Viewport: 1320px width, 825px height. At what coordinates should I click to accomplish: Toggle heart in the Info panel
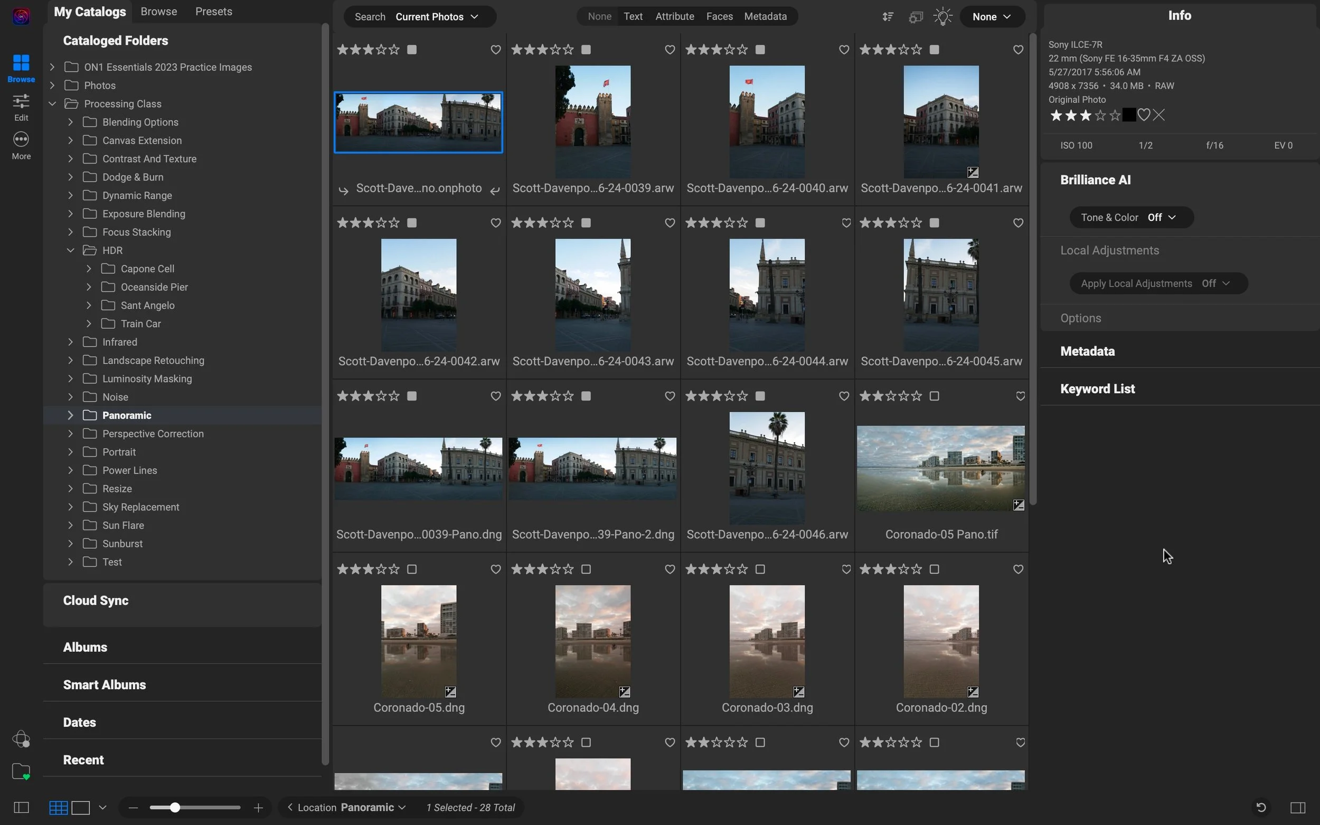(1144, 115)
